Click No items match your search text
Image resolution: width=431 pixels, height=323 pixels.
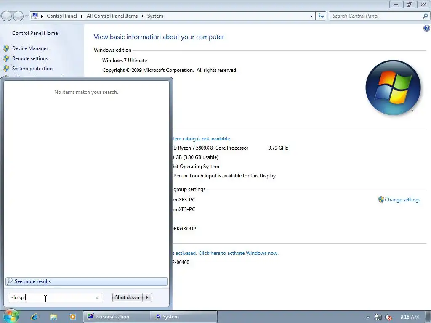86,92
